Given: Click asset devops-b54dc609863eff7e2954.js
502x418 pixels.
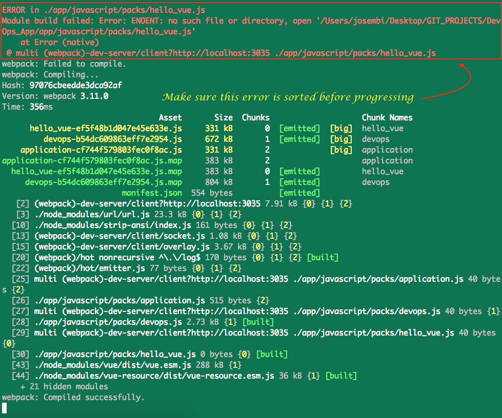Looking at the screenshot, I should coord(113,139).
